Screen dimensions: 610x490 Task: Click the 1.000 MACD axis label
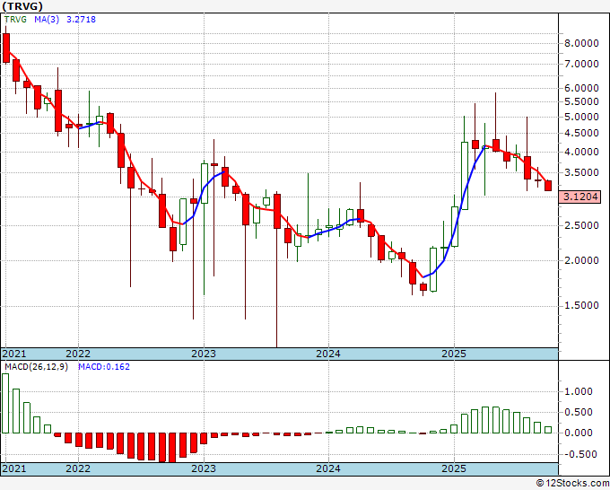point(579,391)
